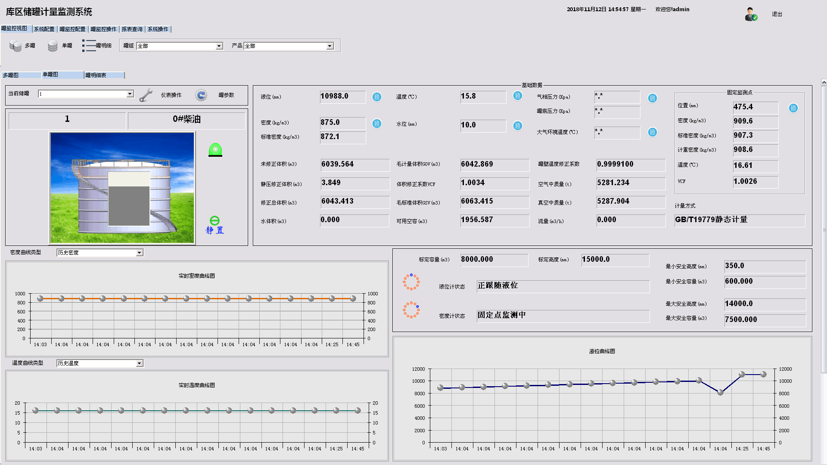Click the 退出 logout link
Screen dimensions: 827x465
[x=777, y=14]
